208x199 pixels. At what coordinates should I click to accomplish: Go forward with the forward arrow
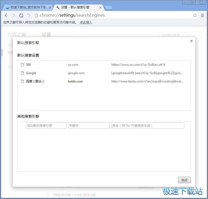click(x=14, y=15)
